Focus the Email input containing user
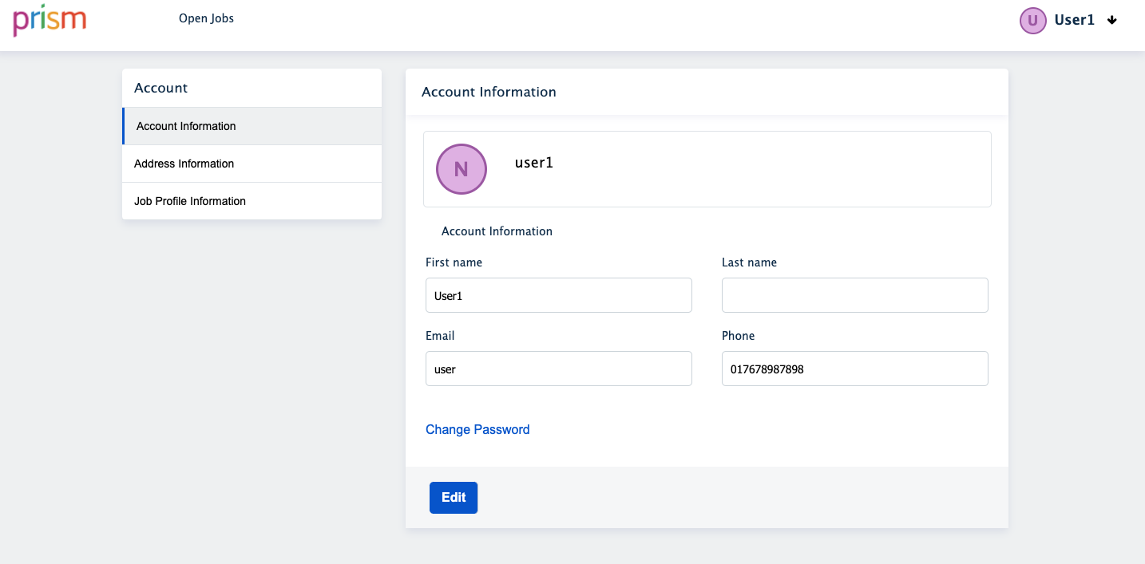The width and height of the screenshot is (1145, 564). click(x=558, y=369)
